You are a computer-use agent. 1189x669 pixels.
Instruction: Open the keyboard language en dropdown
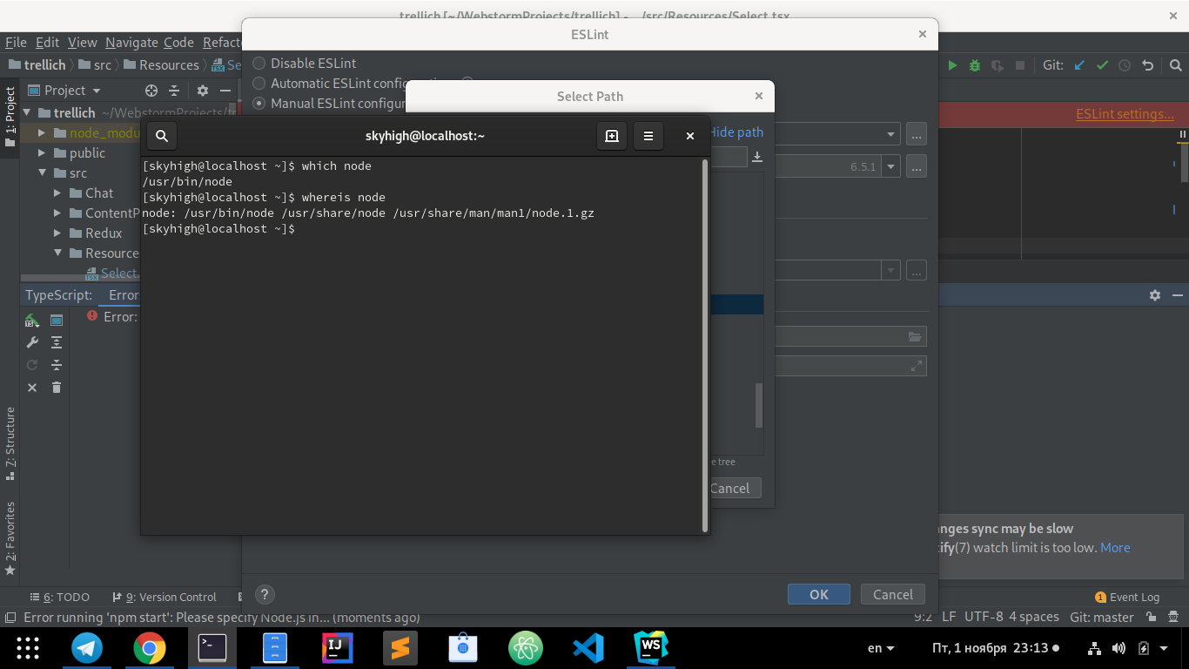click(x=881, y=647)
